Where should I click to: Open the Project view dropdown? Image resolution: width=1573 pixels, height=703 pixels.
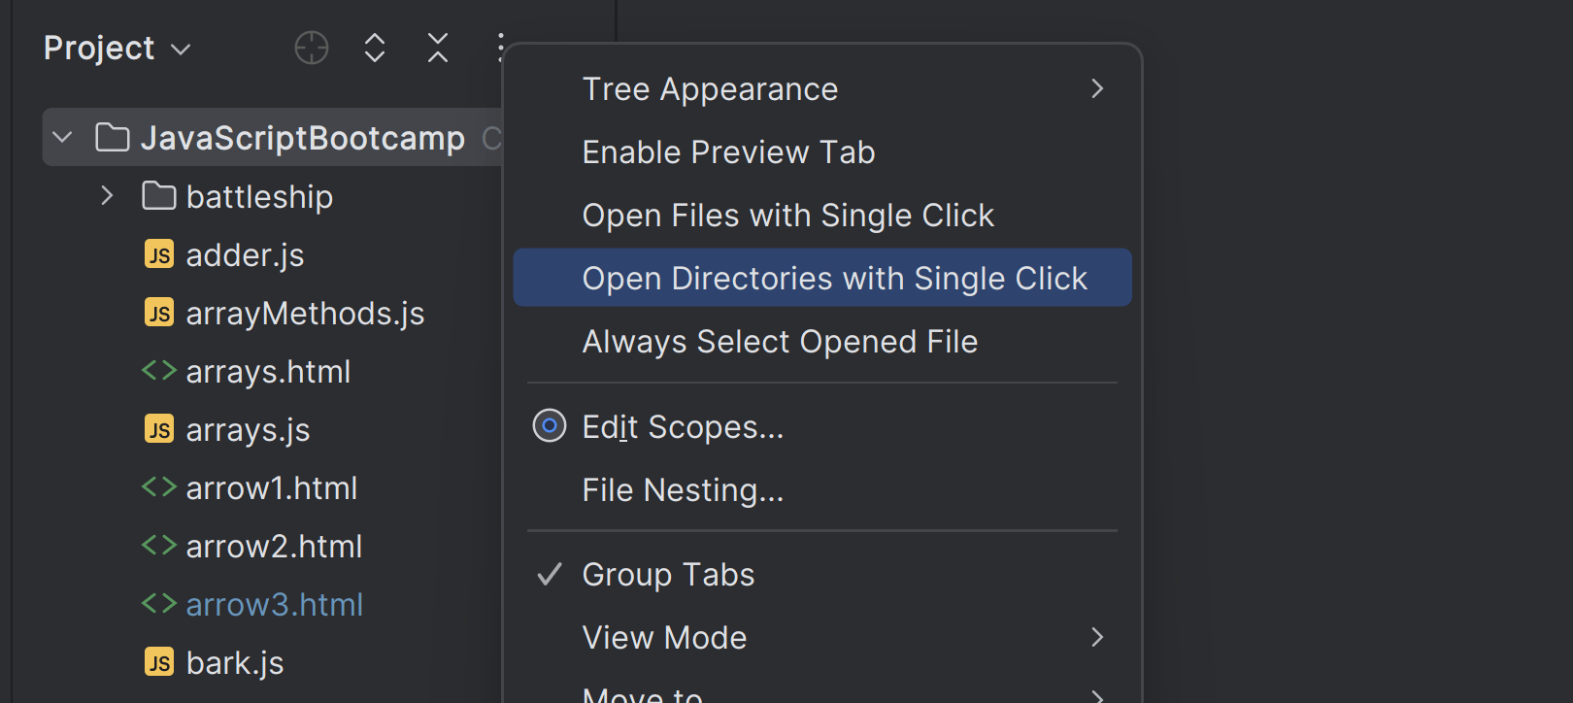click(117, 48)
